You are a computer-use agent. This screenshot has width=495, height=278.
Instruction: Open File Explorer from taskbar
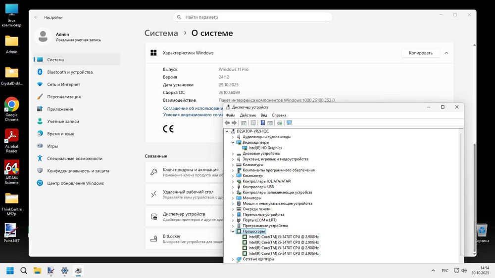37,271
